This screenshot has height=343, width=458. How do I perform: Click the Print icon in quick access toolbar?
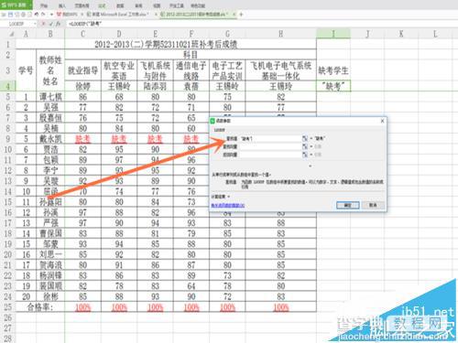[x=24, y=15]
